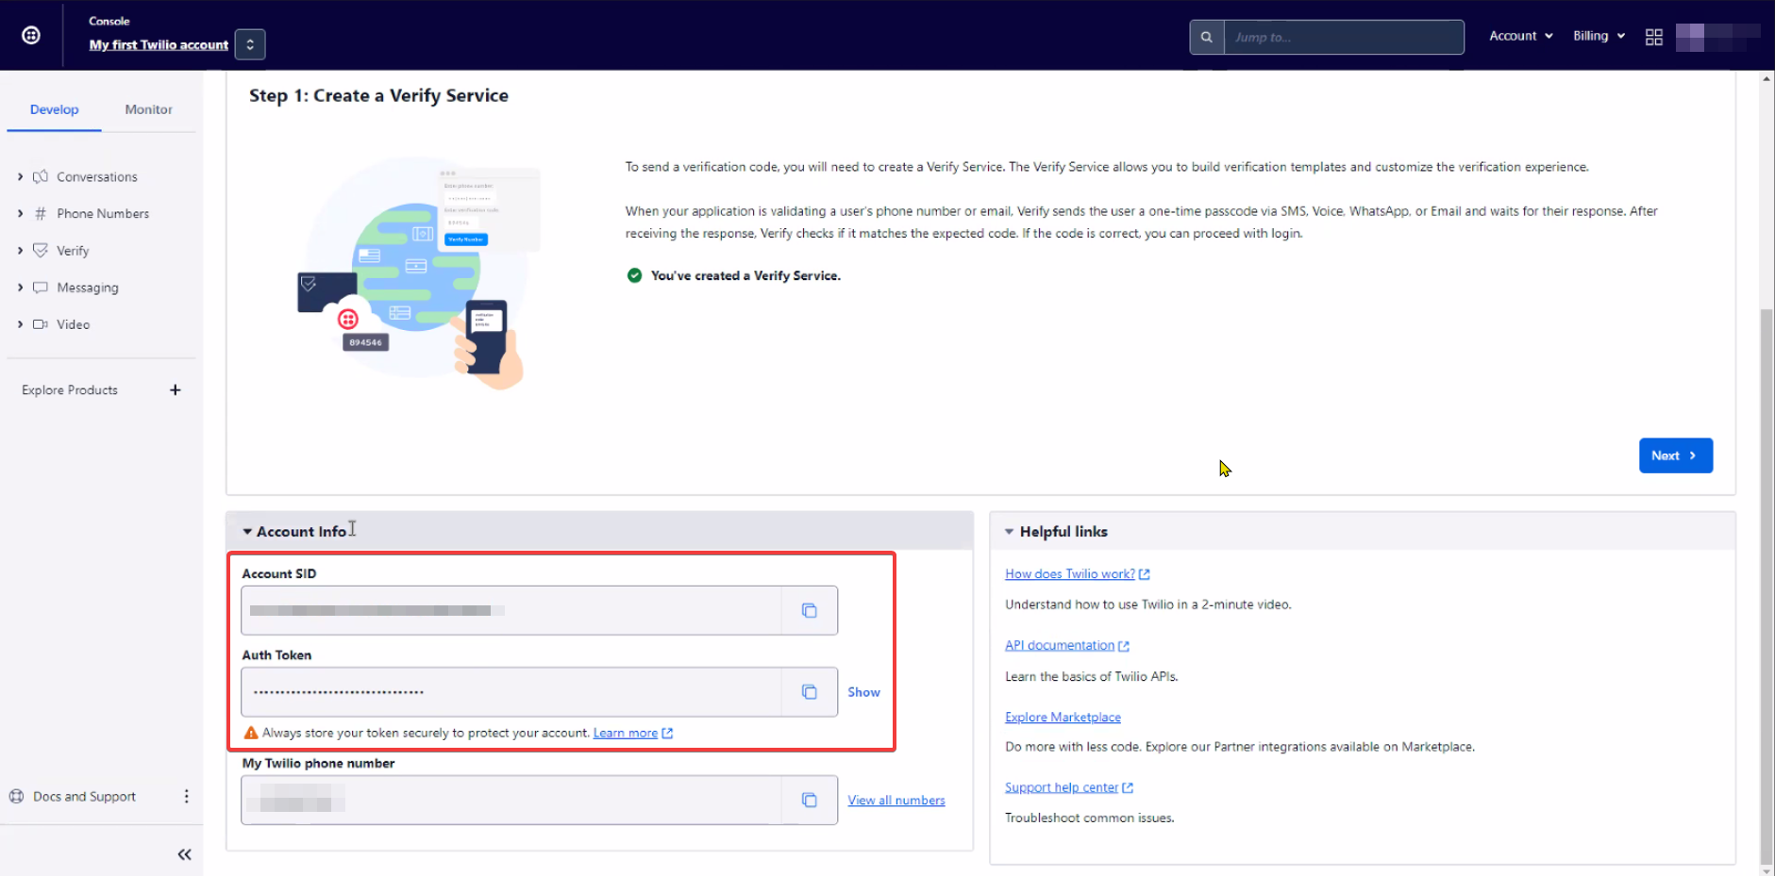The width and height of the screenshot is (1775, 876).
Task: Show the hidden Auth Token
Action: tap(862, 692)
